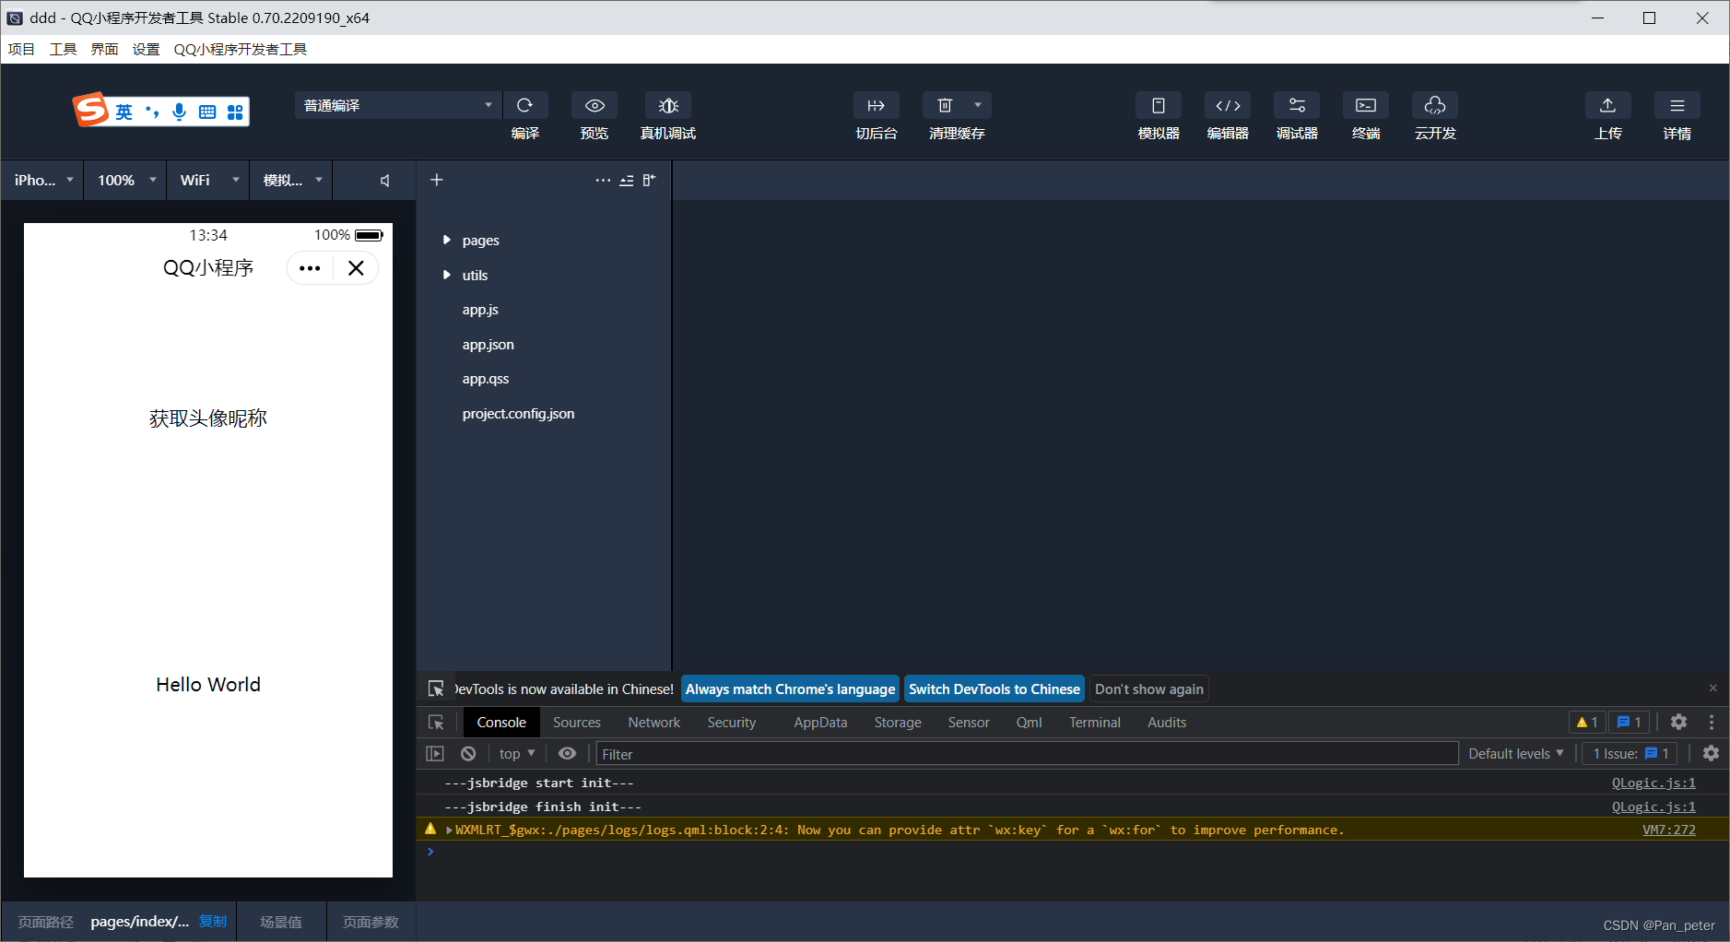Open the WiFi network dropdown
This screenshot has height=942, width=1730.
(208, 180)
